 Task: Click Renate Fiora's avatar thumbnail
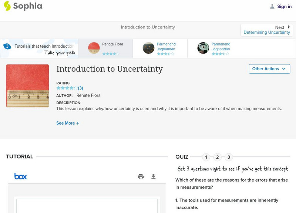93,48
